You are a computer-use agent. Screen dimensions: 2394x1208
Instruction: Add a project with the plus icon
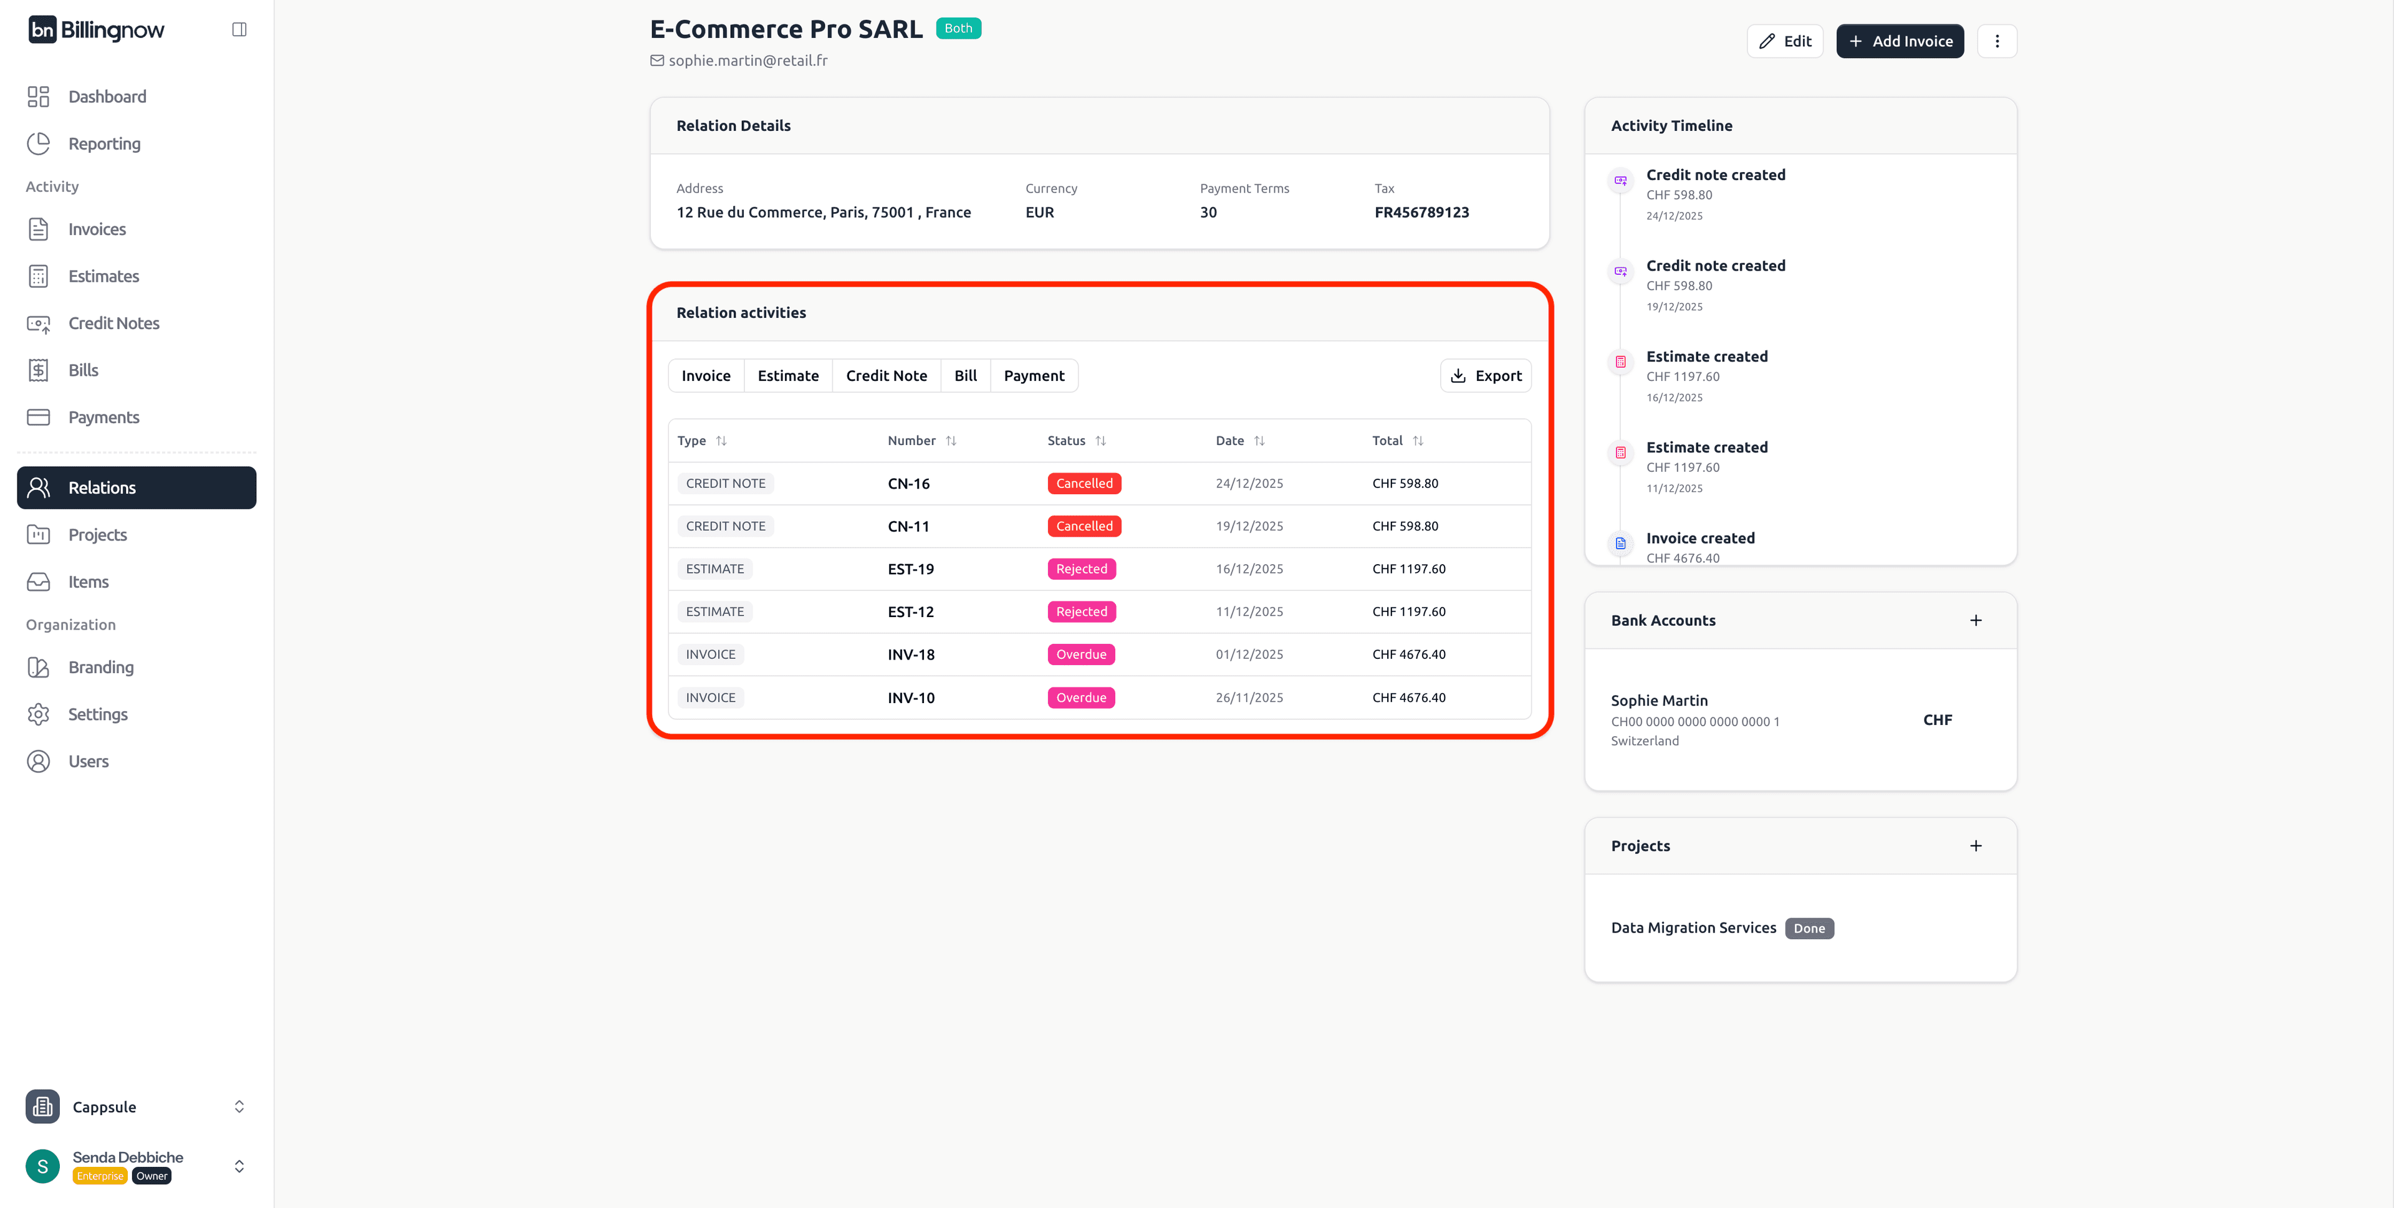point(1975,846)
